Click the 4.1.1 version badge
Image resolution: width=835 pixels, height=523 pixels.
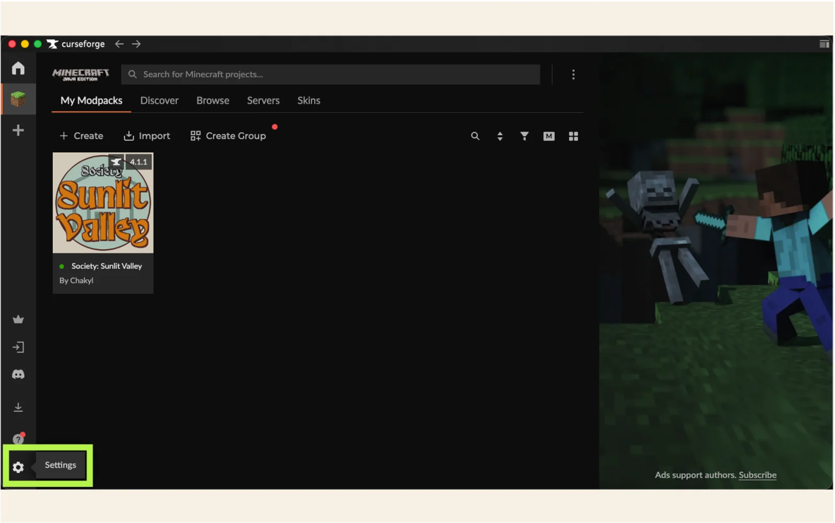[138, 162]
